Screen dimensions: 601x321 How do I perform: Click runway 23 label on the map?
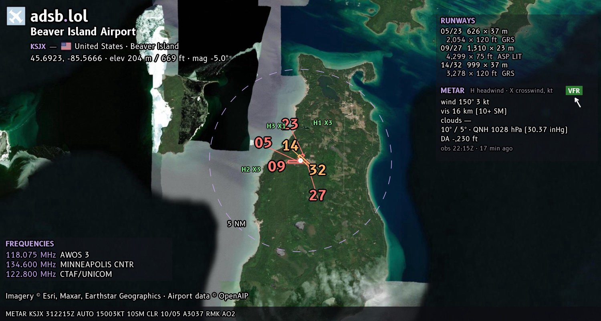(x=290, y=124)
